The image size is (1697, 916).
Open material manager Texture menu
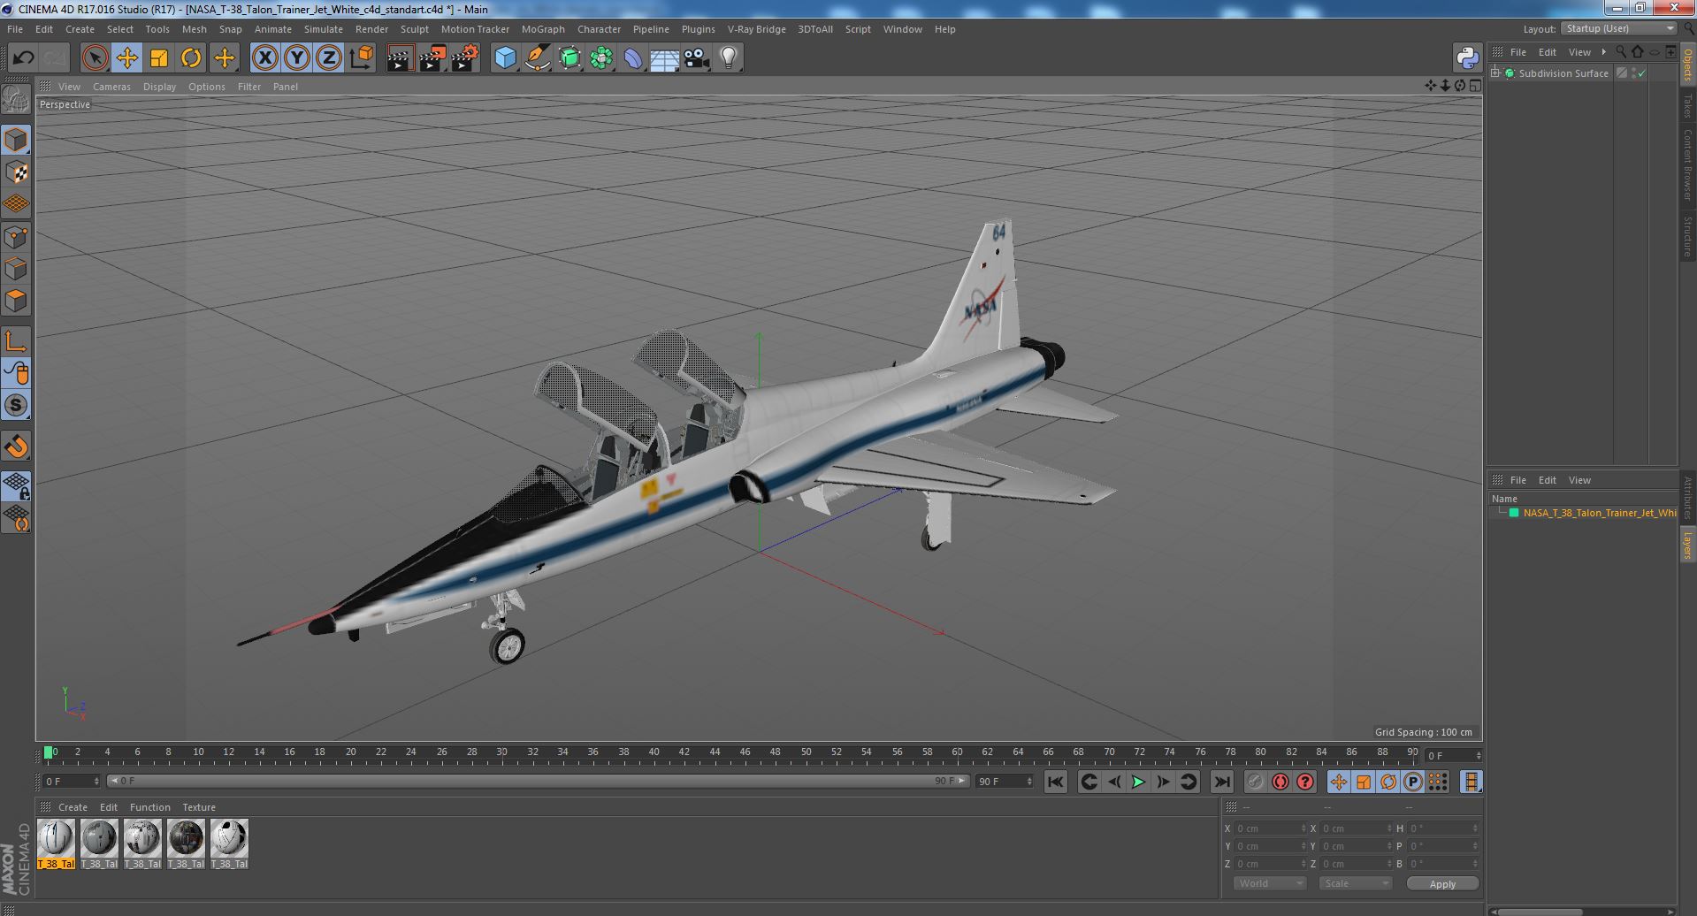point(199,807)
